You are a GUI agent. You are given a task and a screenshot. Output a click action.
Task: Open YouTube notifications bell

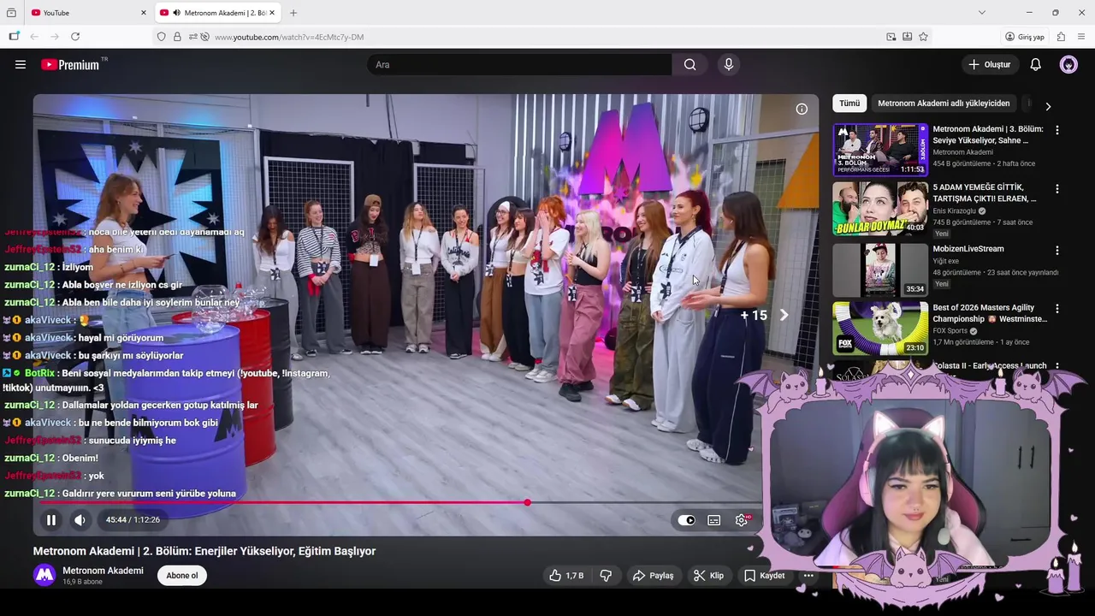[x=1035, y=64]
